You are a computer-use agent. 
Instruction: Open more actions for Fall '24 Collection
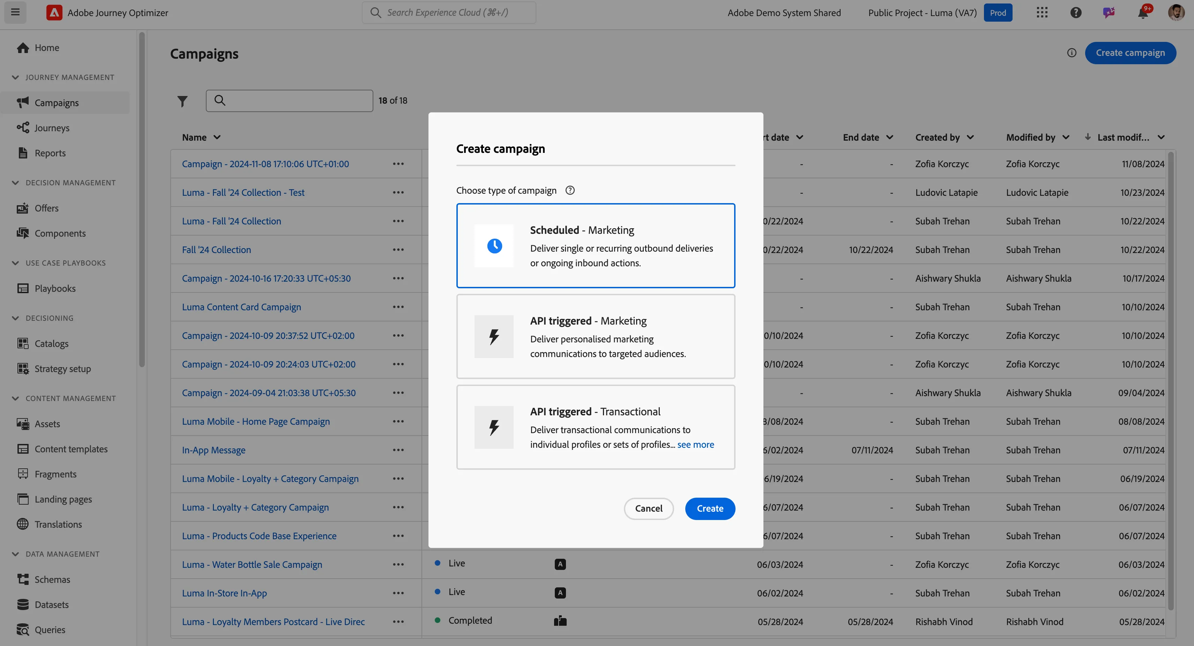pos(398,250)
